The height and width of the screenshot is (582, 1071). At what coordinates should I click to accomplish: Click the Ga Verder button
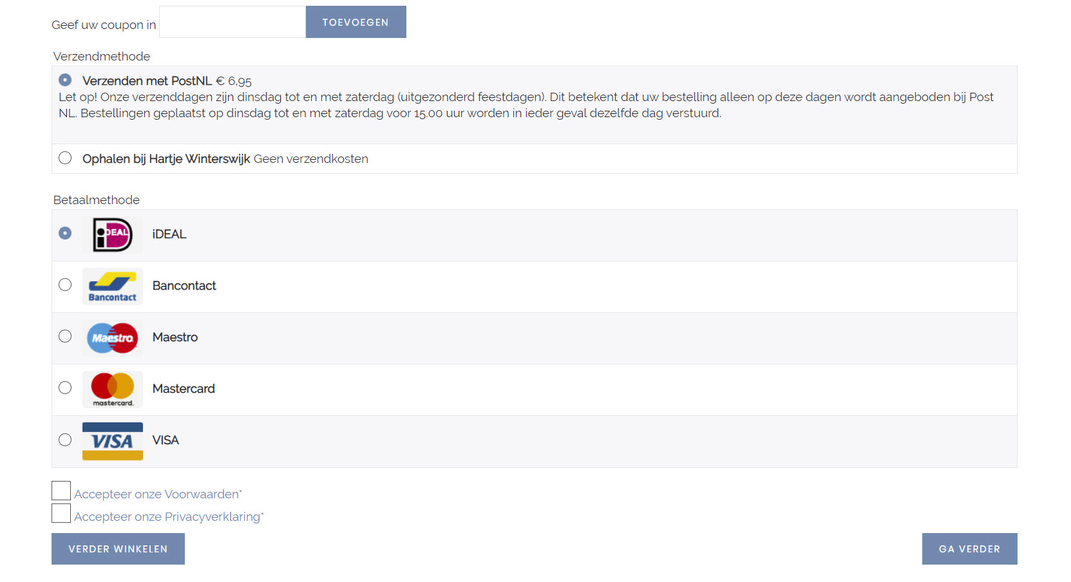(x=970, y=549)
